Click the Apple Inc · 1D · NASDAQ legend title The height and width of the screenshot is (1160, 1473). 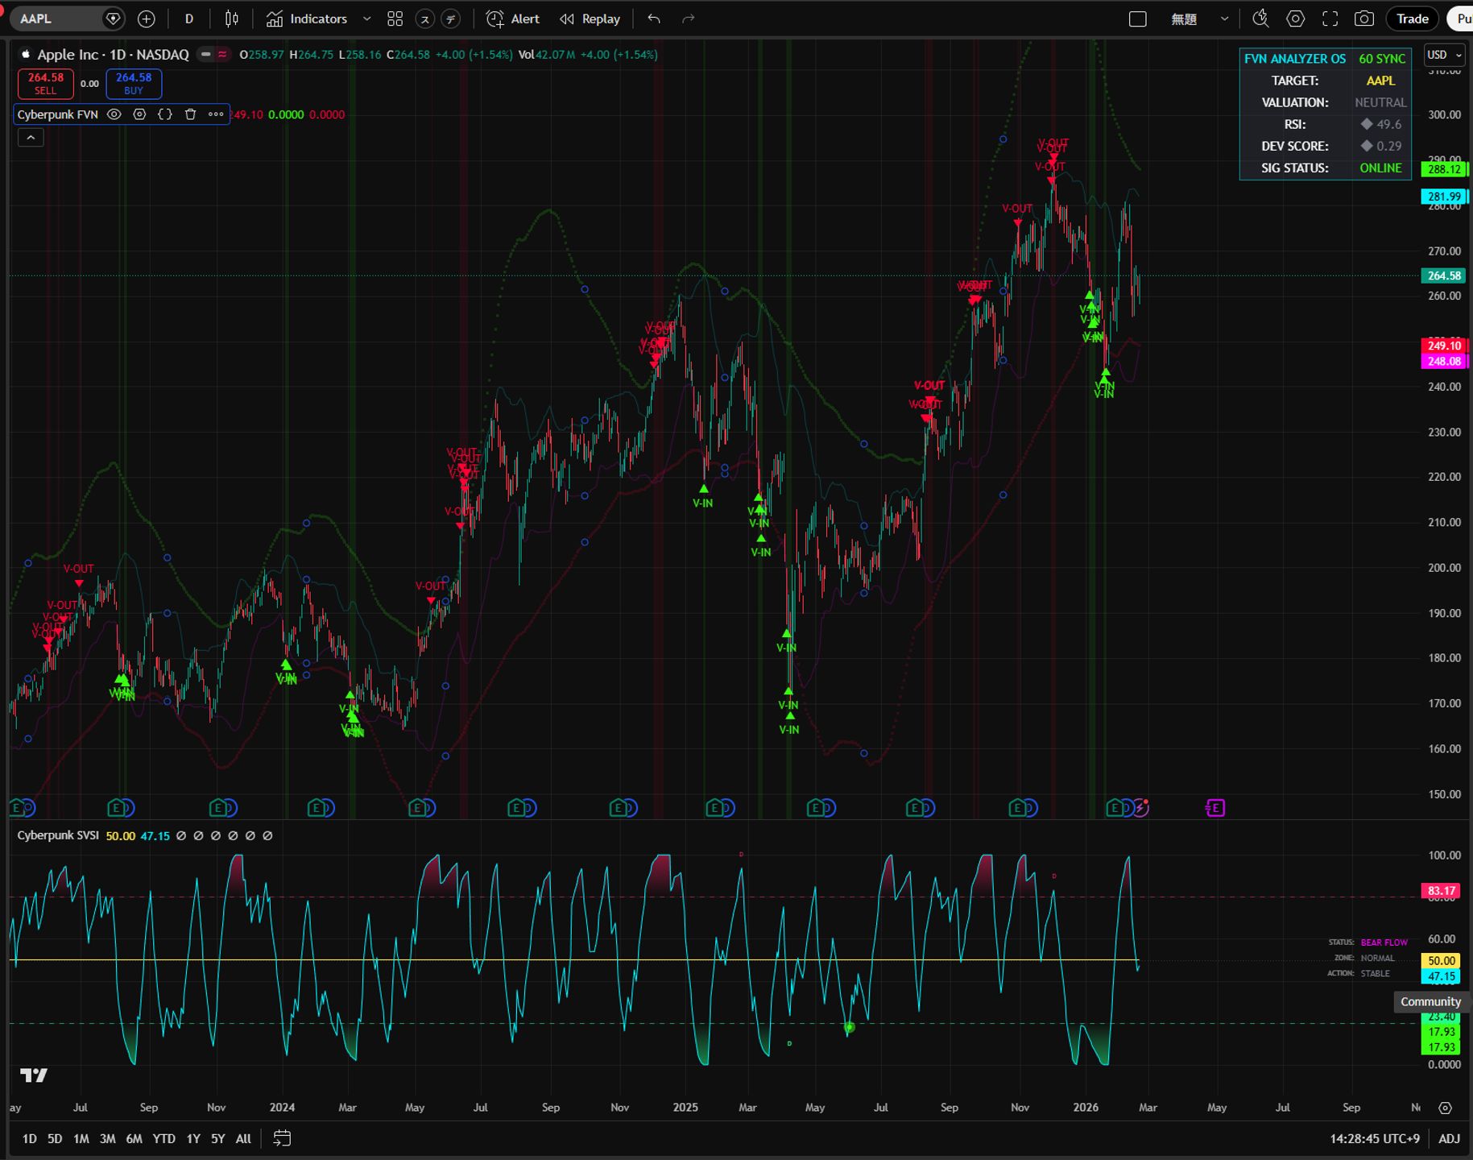(113, 55)
